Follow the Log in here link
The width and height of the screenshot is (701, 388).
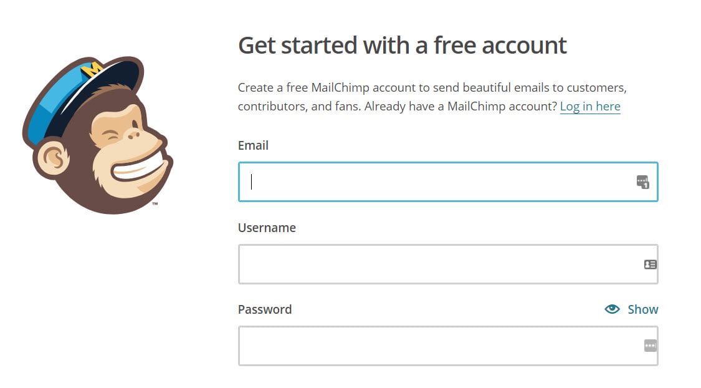(x=590, y=107)
